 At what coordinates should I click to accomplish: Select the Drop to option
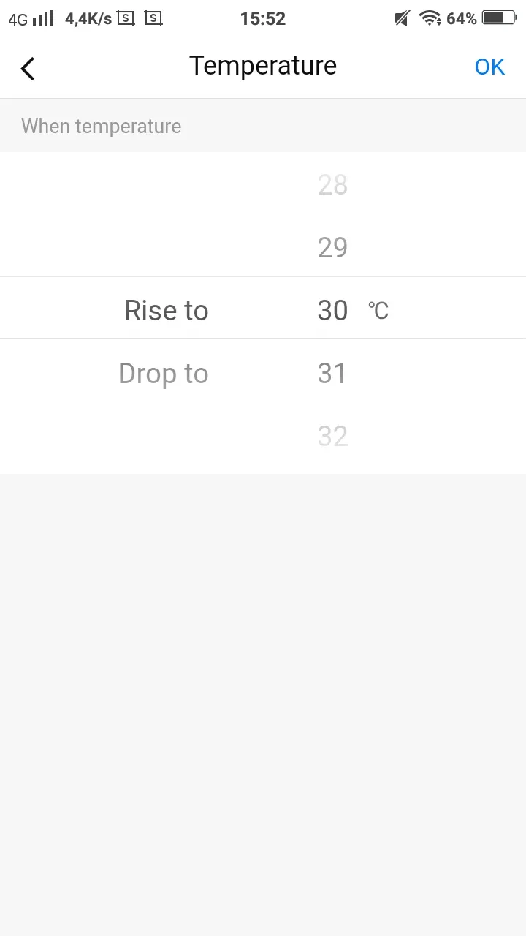pos(164,374)
